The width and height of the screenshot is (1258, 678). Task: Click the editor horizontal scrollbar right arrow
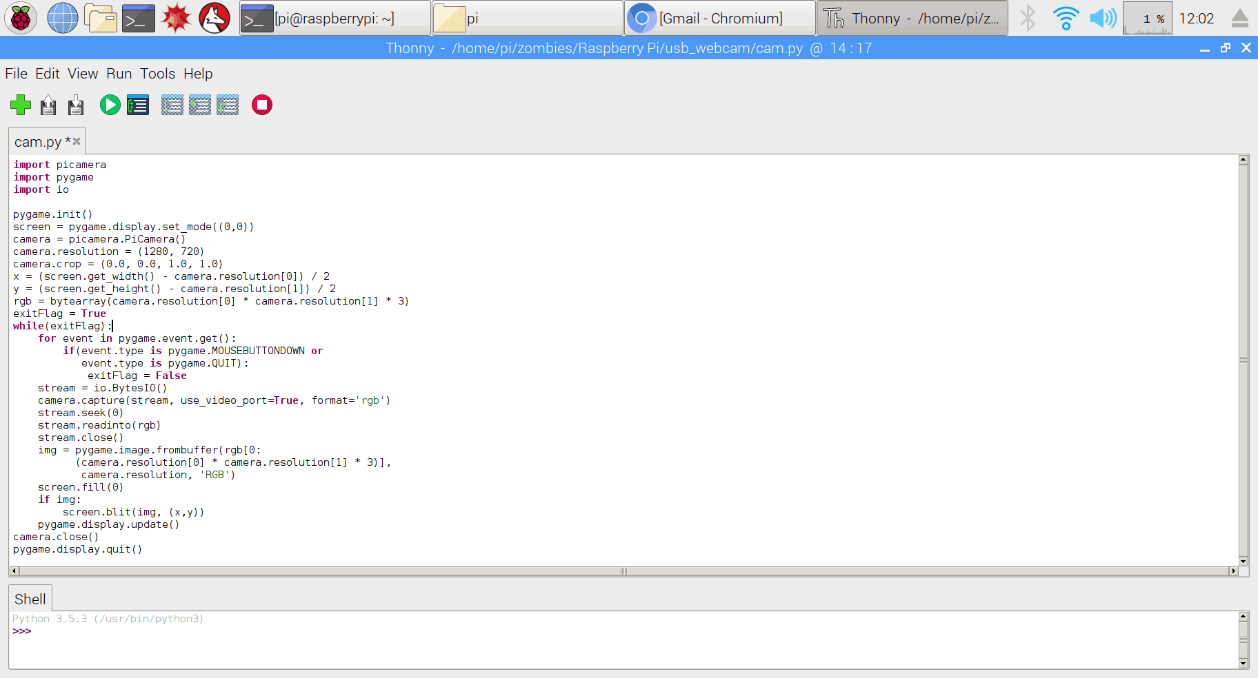(1233, 571)
